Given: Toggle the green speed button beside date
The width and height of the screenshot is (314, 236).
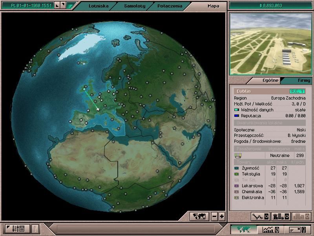Looking at the screenshot, I should 70,6.
